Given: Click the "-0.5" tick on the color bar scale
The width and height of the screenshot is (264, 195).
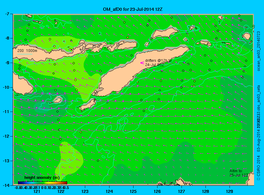Looking at the screenshot, I should [x=18, y=187].
